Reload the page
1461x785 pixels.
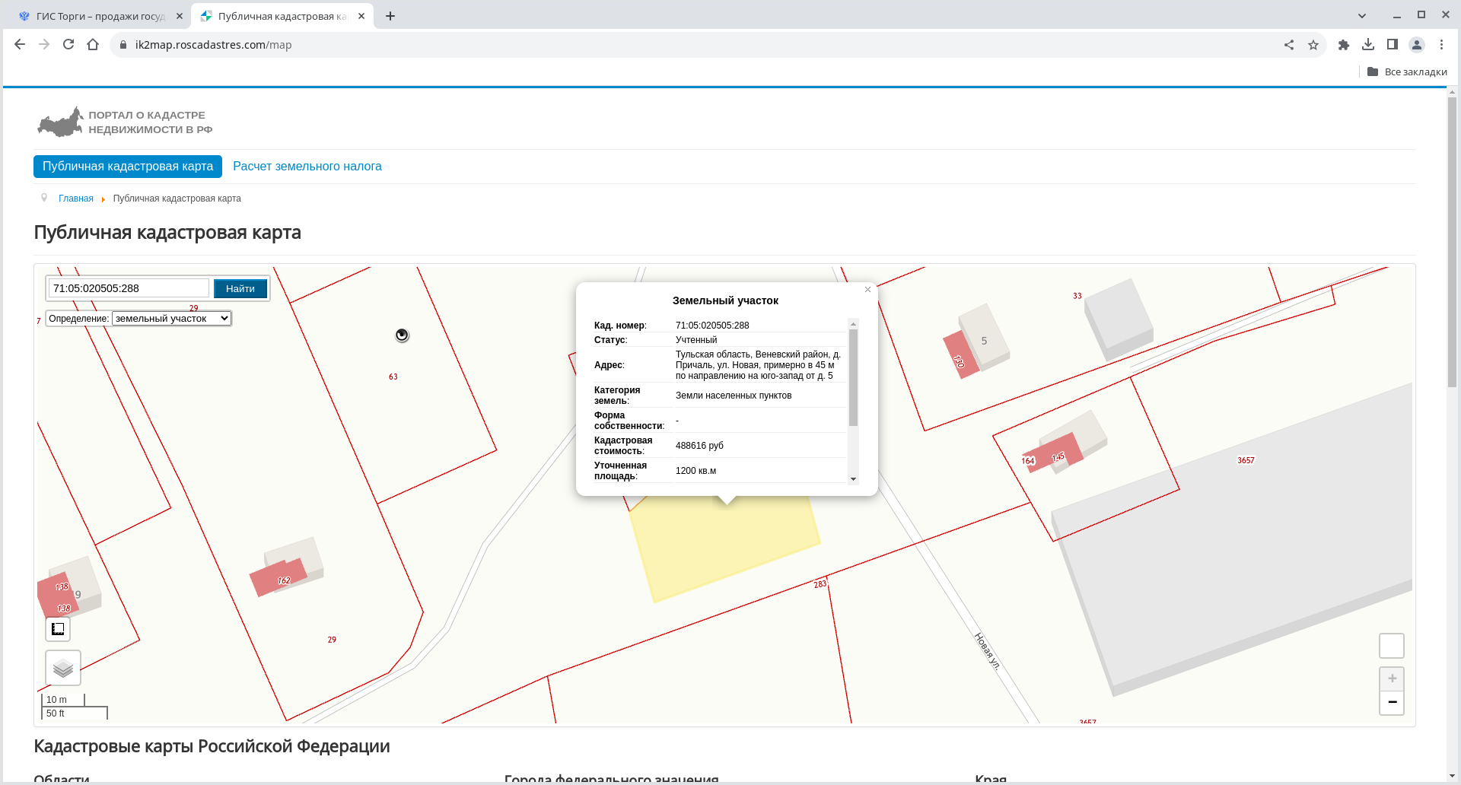(68, 45)
